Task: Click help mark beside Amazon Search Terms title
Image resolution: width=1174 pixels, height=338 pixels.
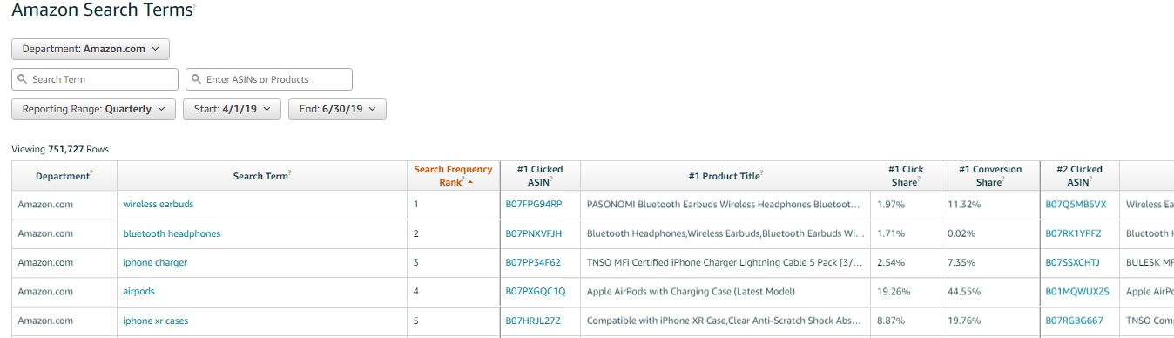Action: tap(193, 7)
